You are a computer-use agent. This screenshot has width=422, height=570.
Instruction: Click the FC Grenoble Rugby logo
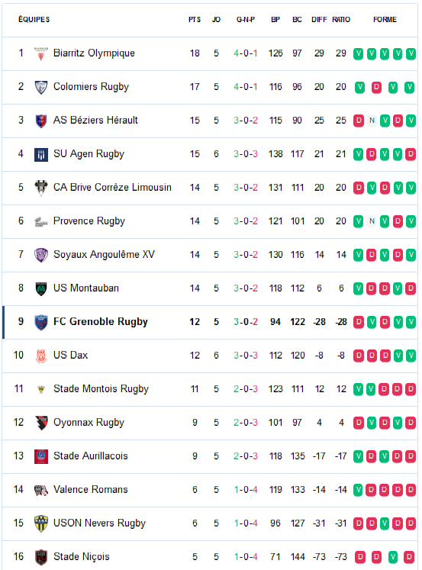(x=41, y=322)
